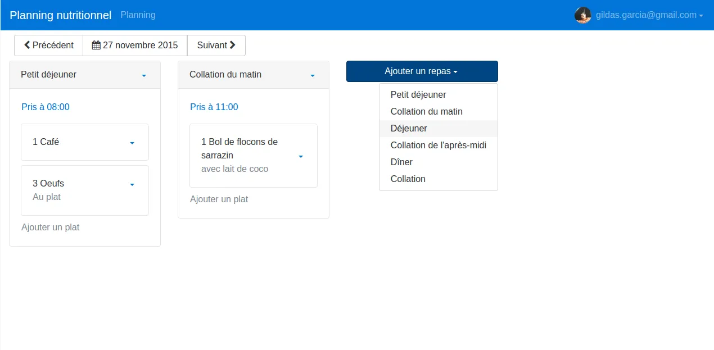Click the Planning nutritionnel brand title
The width and height of the screenshot is (714, 350).
click(x=60, y=15)
